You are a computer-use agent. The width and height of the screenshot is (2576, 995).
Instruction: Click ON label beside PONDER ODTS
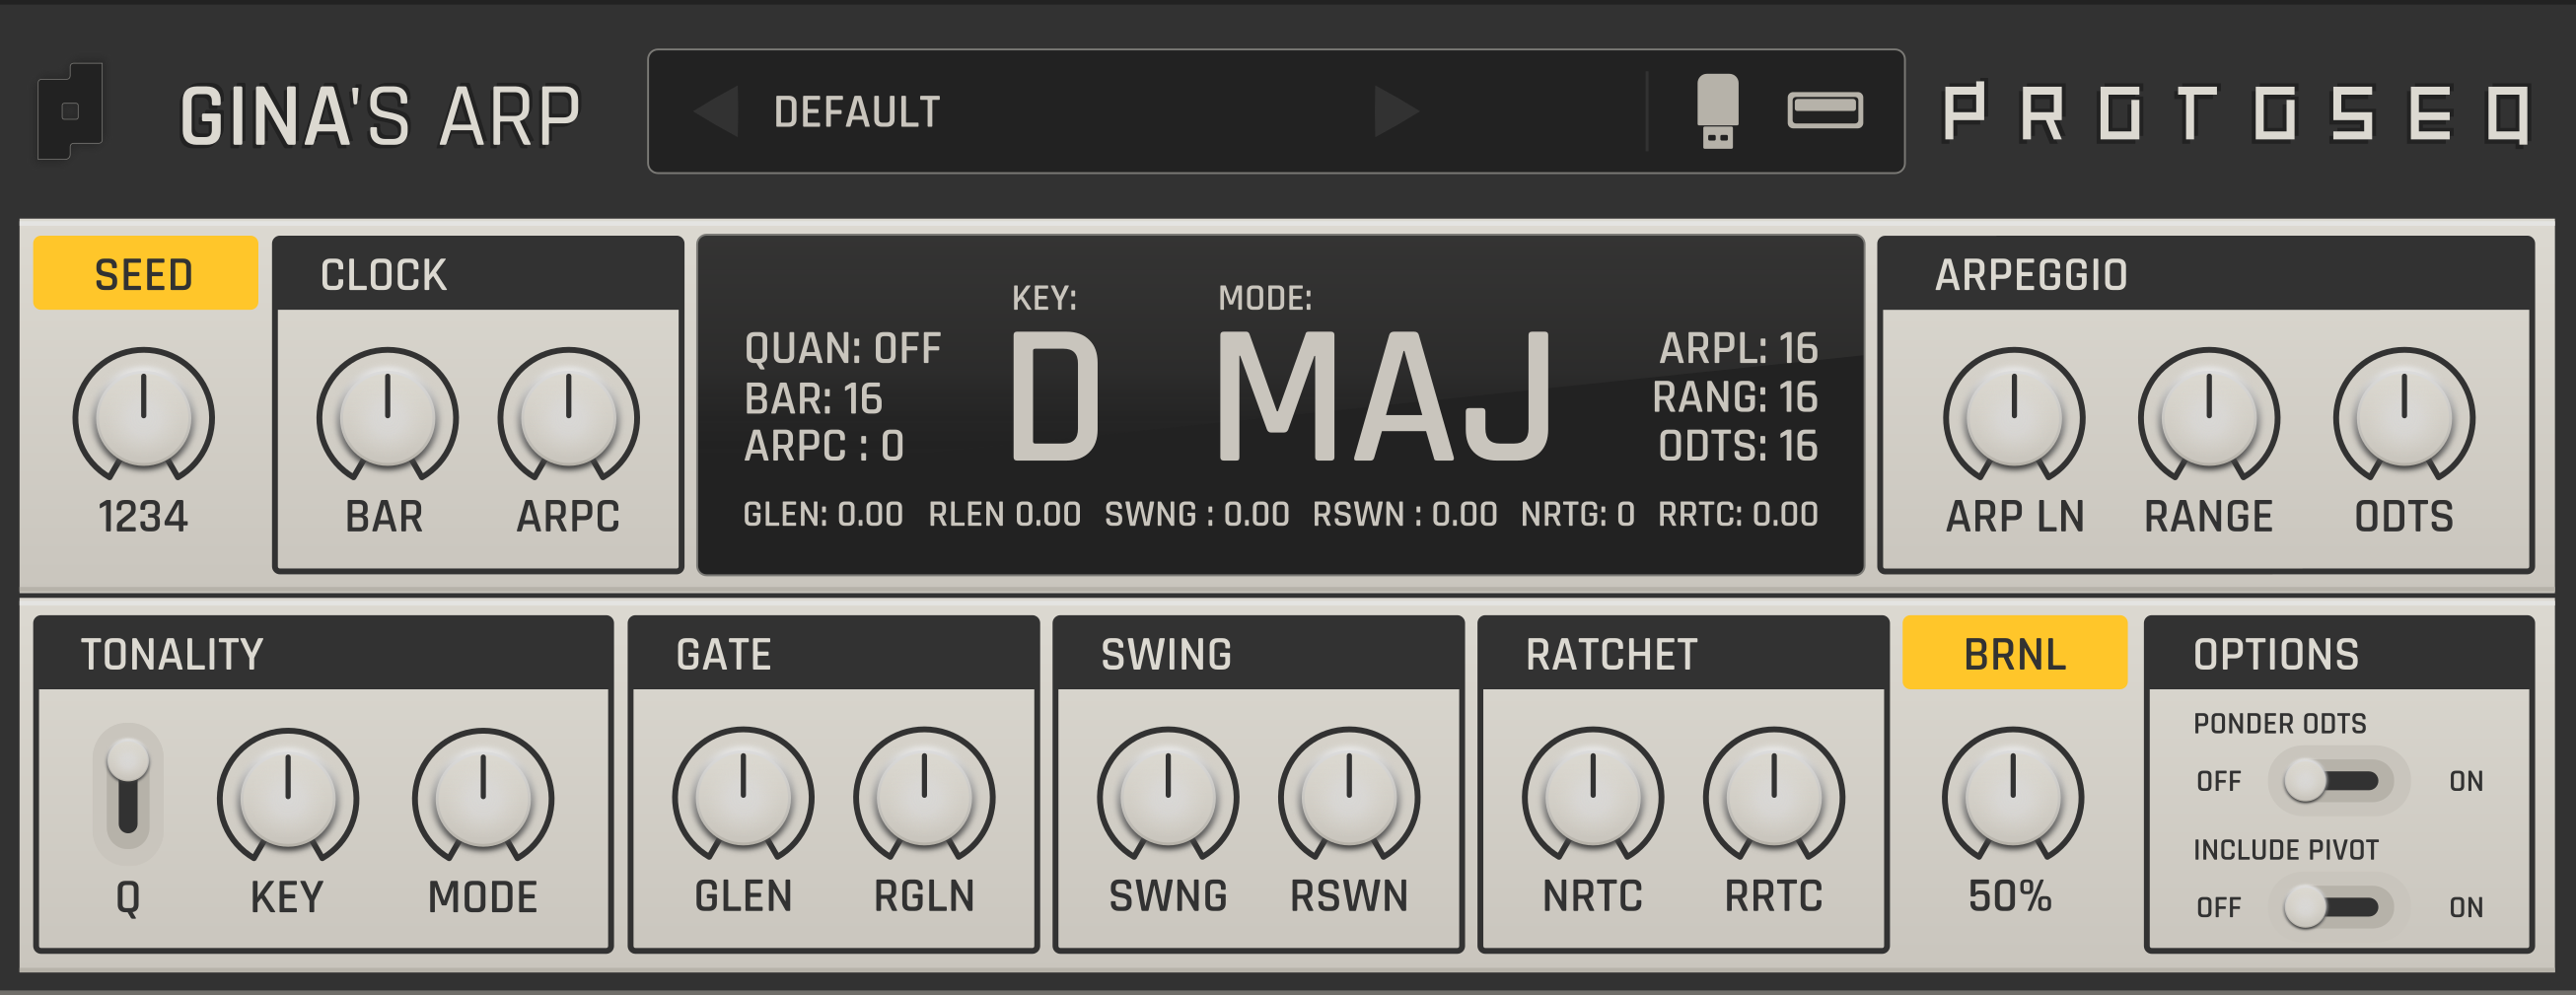[x=2466, y=781]
